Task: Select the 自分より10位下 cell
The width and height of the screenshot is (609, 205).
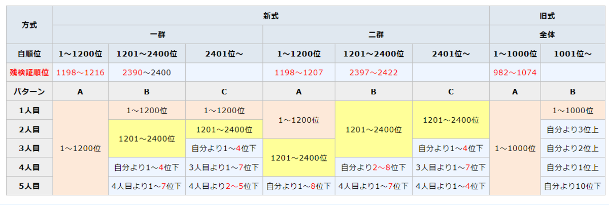Action: (572, 186)
